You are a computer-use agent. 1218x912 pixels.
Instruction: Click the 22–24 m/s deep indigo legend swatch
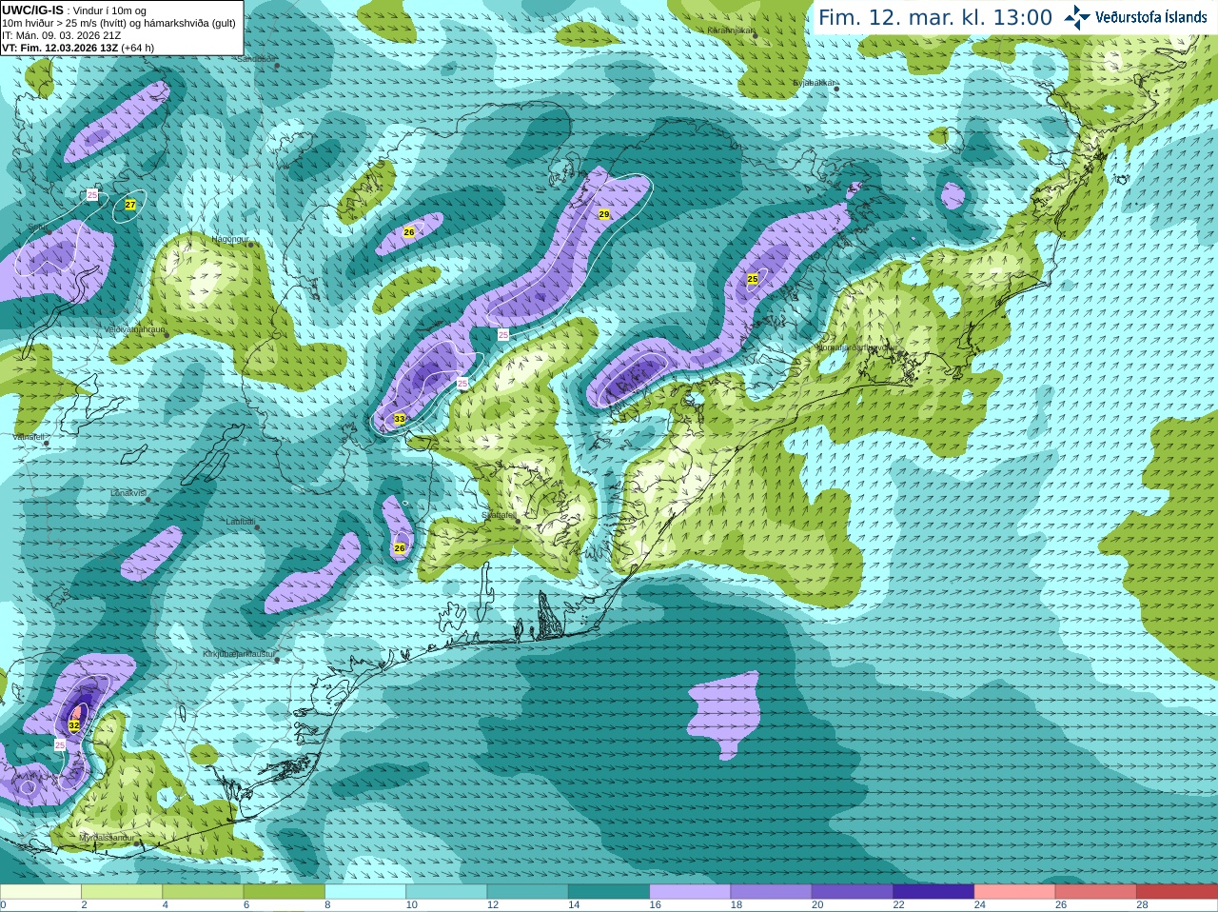pos(933,891)
